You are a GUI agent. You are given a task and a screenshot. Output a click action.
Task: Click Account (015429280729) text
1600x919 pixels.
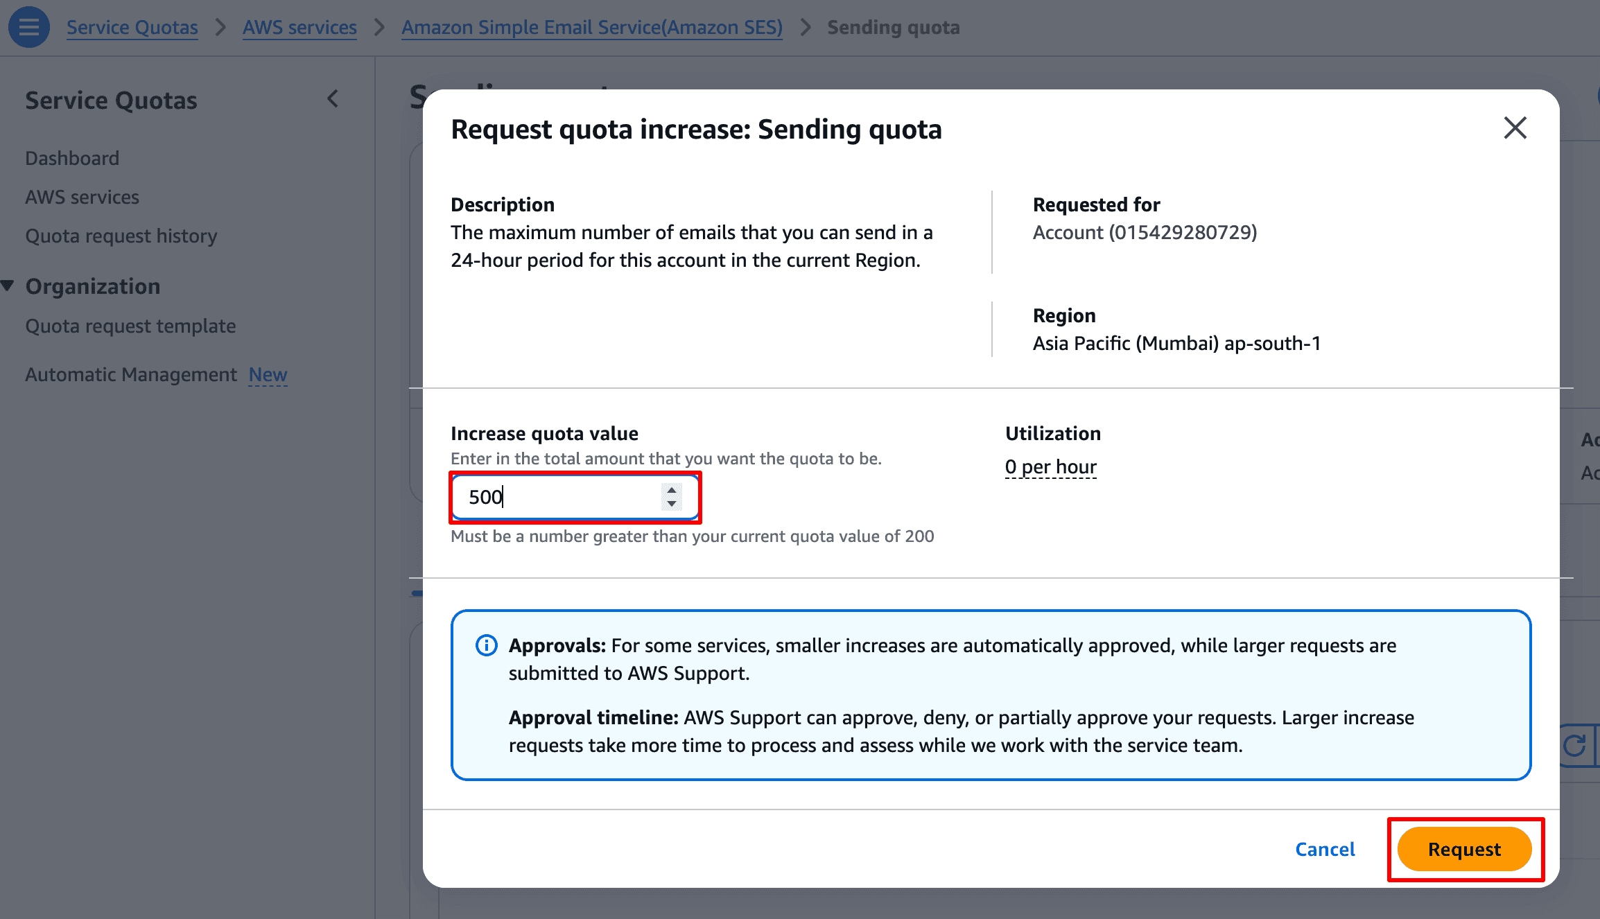point(1145,232)
